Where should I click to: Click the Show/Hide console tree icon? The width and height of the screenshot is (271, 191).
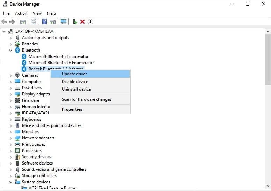click(23, 22)
